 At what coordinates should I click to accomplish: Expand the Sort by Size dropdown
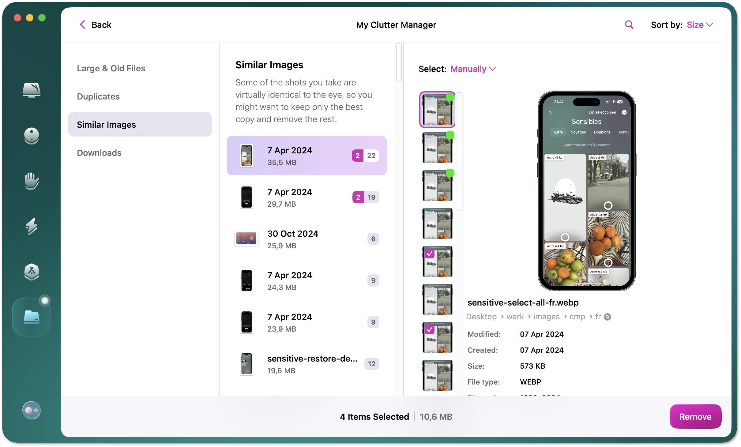pos(699,25)
